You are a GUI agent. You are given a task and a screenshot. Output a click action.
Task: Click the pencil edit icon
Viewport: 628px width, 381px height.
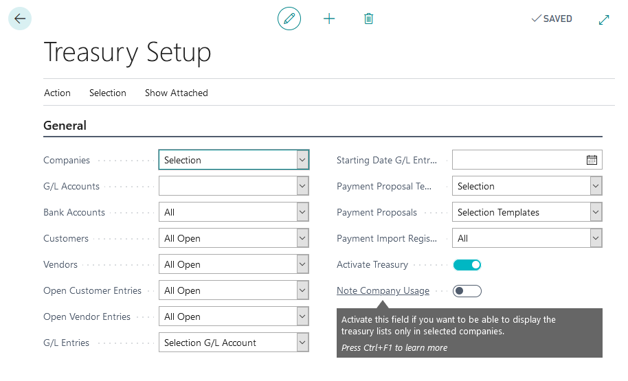289,19
